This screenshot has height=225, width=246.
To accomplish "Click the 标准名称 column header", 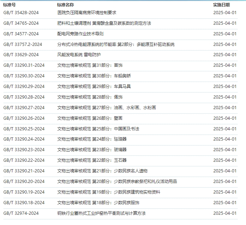I will pos(65,5).
